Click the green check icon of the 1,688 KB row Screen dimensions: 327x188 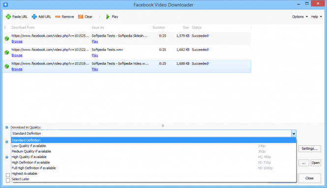[x=7, y=66]
